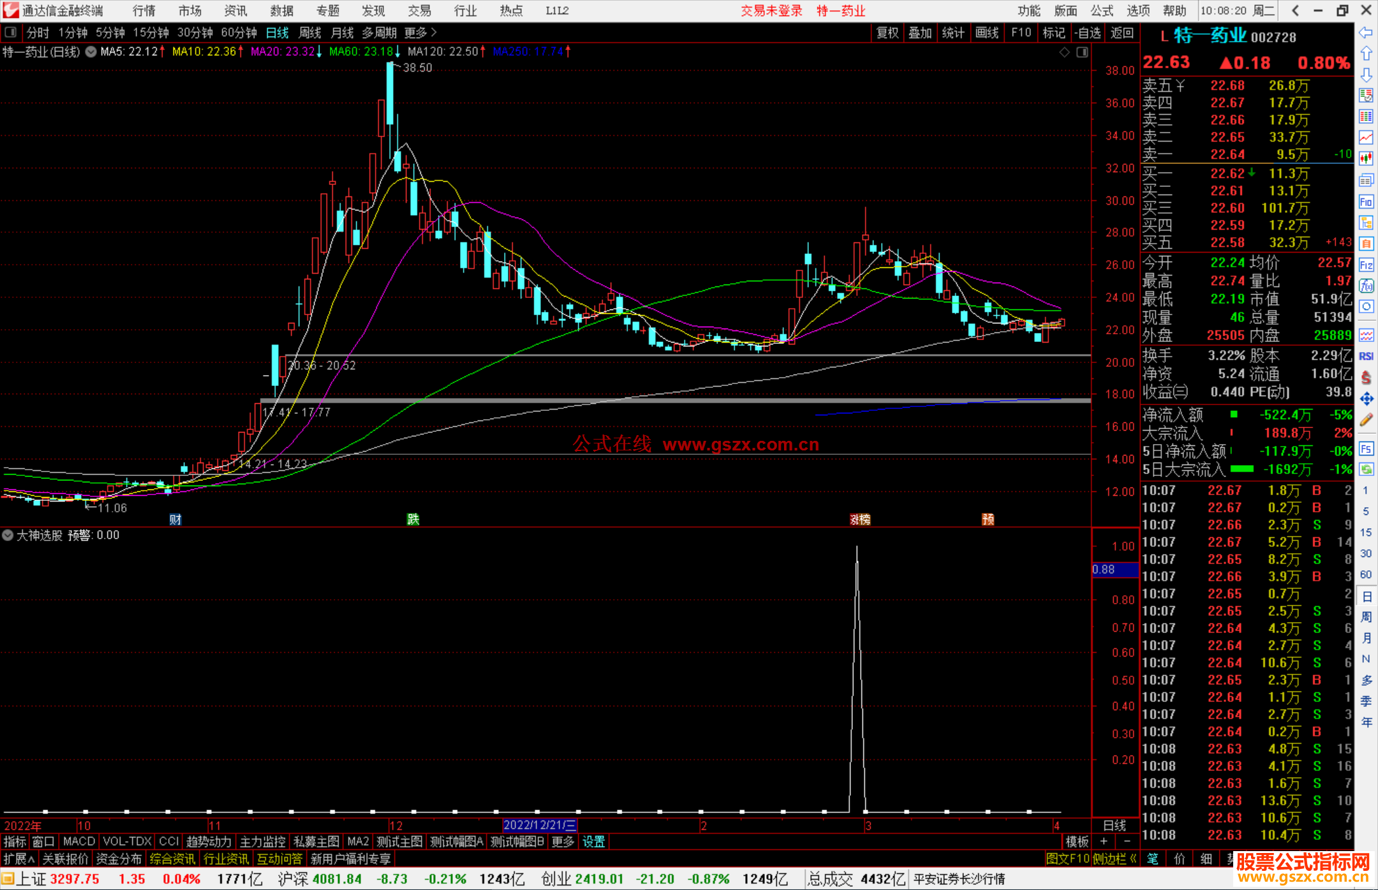
Task: Click the F10 info sidebar icon
Action: pos(1366,202)
